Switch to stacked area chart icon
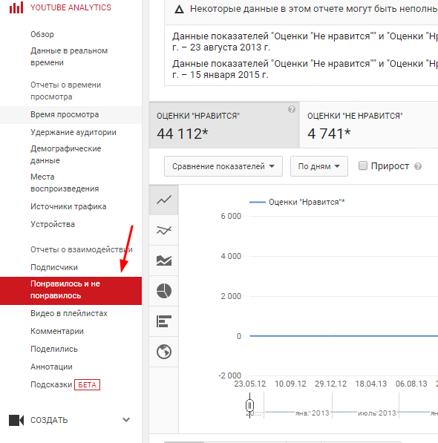The image size is (438, 443). click(x=164, y=260)
